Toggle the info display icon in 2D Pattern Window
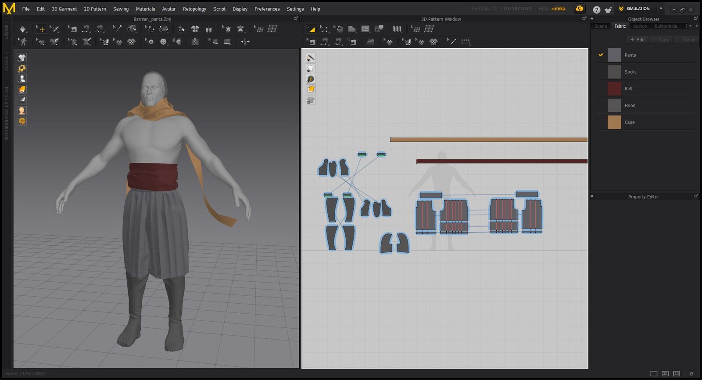 pyautogui.click(x=311, y=79)
